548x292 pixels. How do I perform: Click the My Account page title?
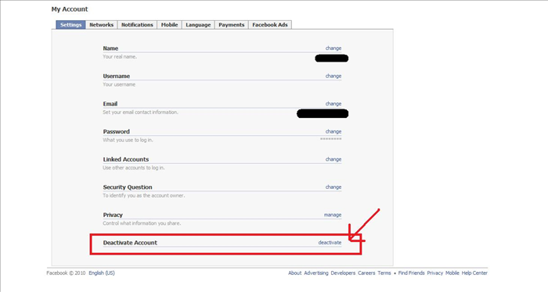pos(70,9)
